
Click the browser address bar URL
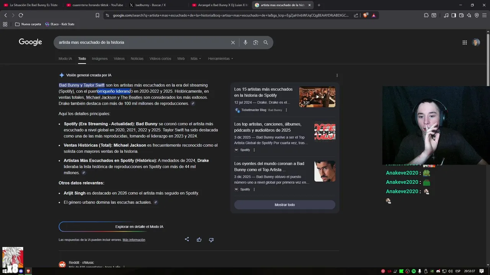(231, 15)
